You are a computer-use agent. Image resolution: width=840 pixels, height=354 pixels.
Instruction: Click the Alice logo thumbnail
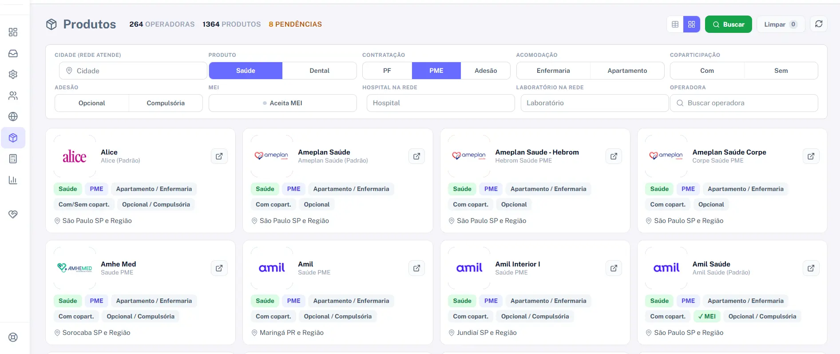[x=75, y=156]
